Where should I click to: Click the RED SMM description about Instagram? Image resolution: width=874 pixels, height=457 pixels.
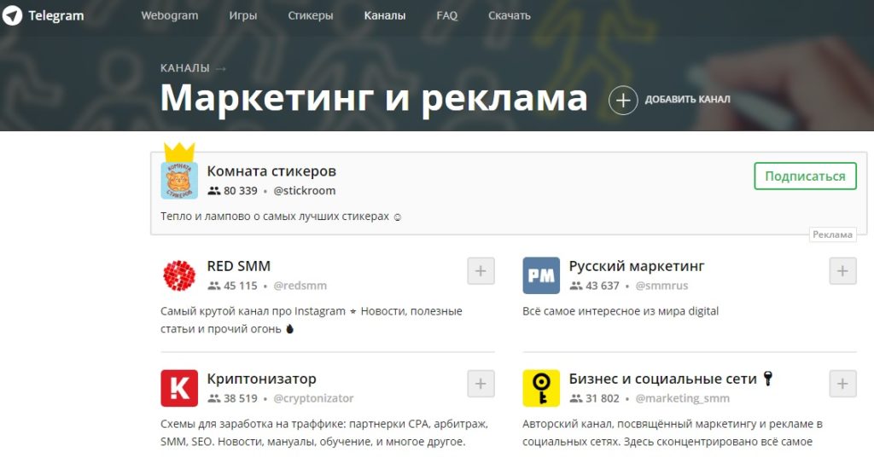[311, 320]
